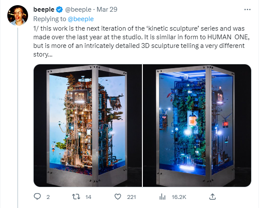Click the reply speech-bubble icon
Viewport: 271px width, 208px height.
tap(38, 197)
